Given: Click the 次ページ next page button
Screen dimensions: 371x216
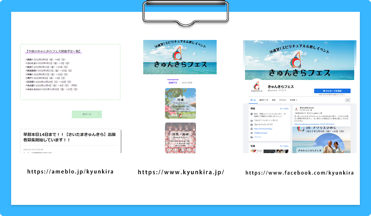Looking at the screenshot, I should coord(87,114).
